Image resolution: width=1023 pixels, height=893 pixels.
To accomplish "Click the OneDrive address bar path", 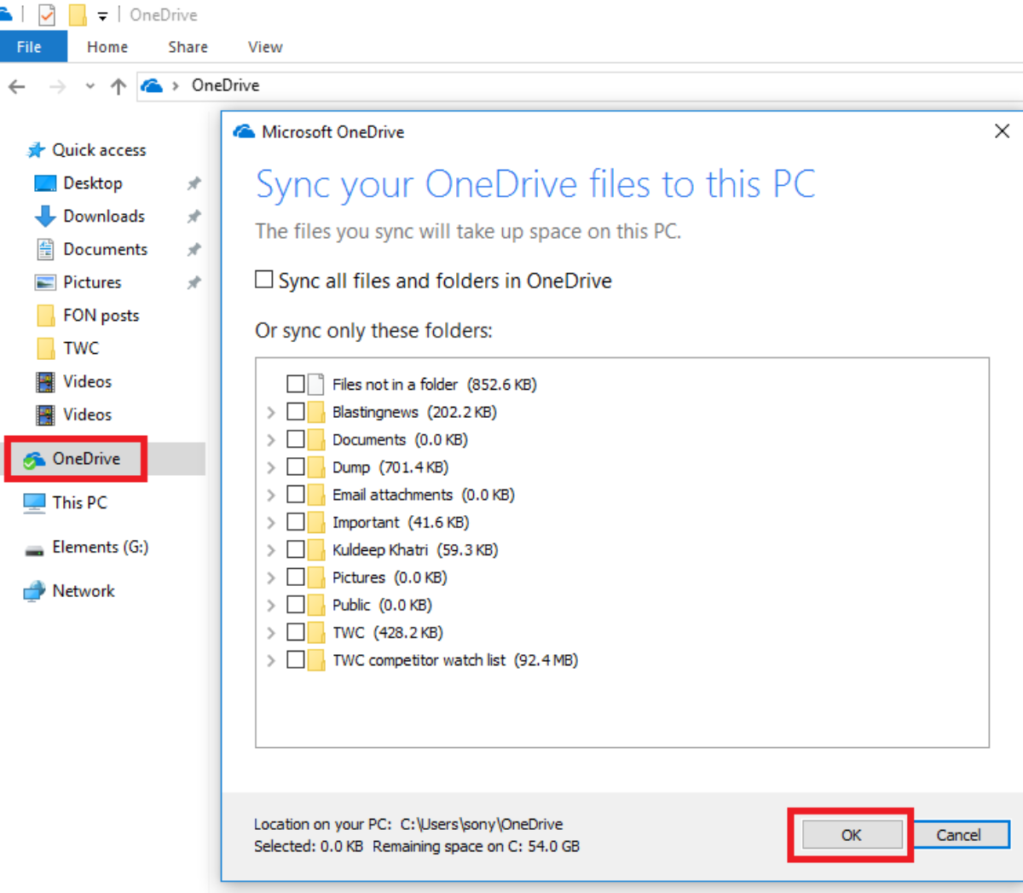I will pyautogui.click(x=225, y=85).
